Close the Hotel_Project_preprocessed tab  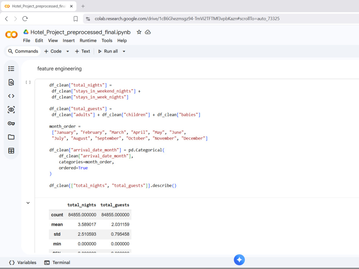click(x=71, y=6)
